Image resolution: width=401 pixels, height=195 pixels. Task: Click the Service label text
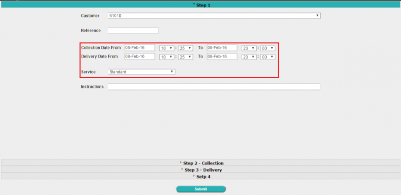[x=88, y=72]
